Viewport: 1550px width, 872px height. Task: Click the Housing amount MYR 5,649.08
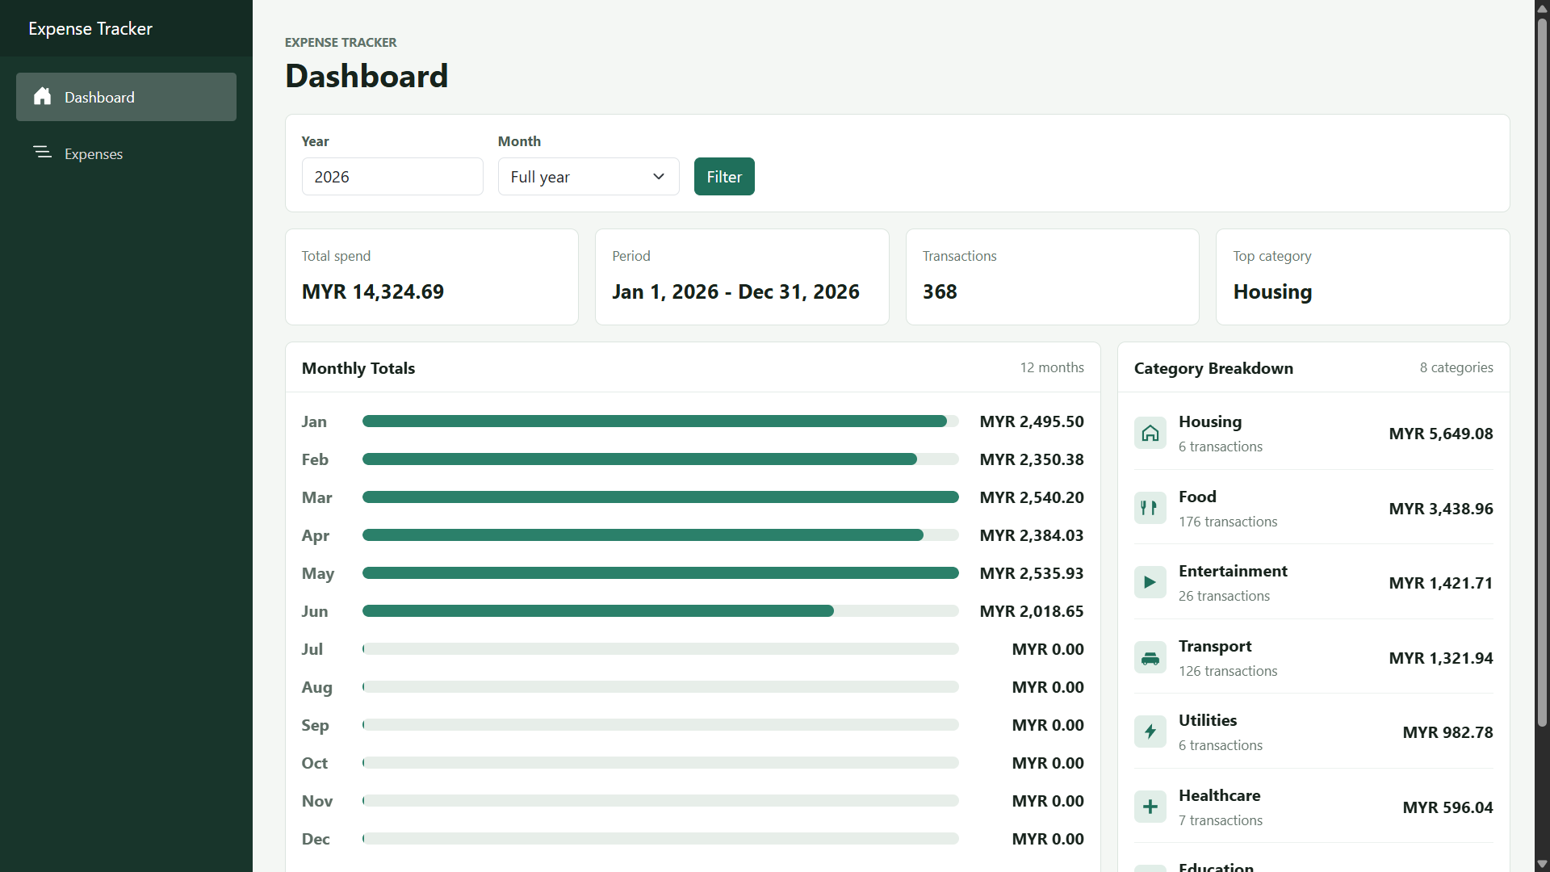coord(1441,434)
